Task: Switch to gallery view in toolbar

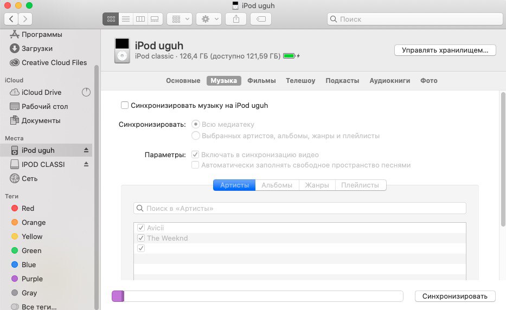Action: (x=155, y=19)
